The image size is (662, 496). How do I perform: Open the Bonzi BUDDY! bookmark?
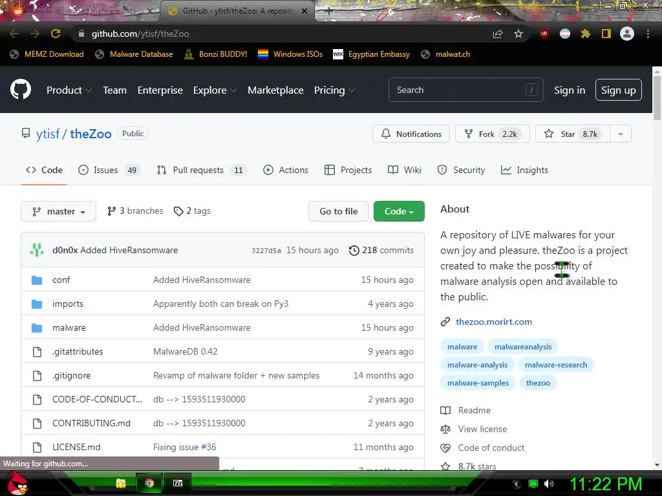(216, 54)
